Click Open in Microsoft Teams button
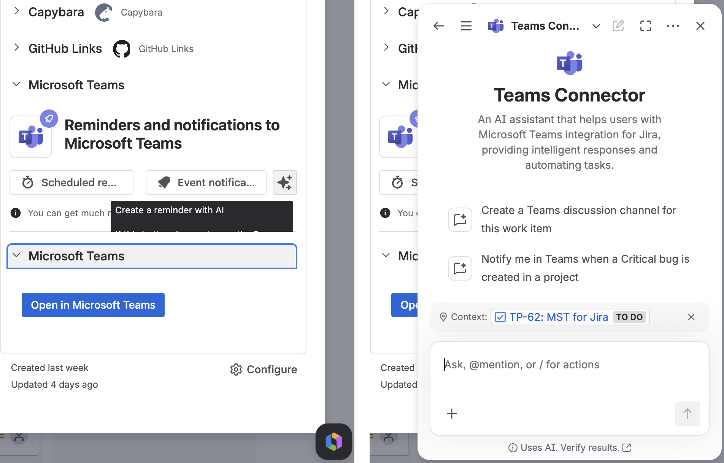 click(x=93, y=305)
